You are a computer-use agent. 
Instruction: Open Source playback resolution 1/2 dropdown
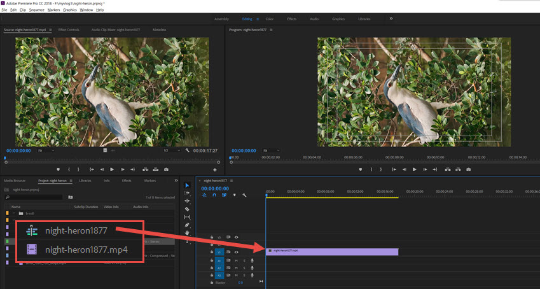click(172, 151)
